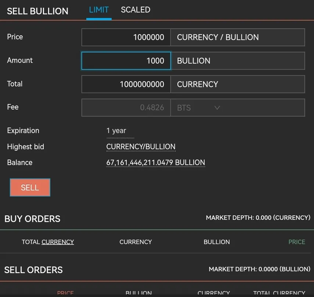Click the sell MARKET DEPTH 0.0000 (BULLION) text
314x297 pixels.
click(x=260, y=269)
